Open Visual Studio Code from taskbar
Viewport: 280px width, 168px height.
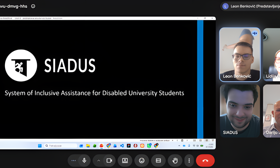[x=122, y=146]
